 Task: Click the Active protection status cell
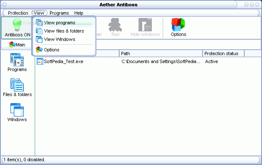pyautogui.click(x=212, y=61)
